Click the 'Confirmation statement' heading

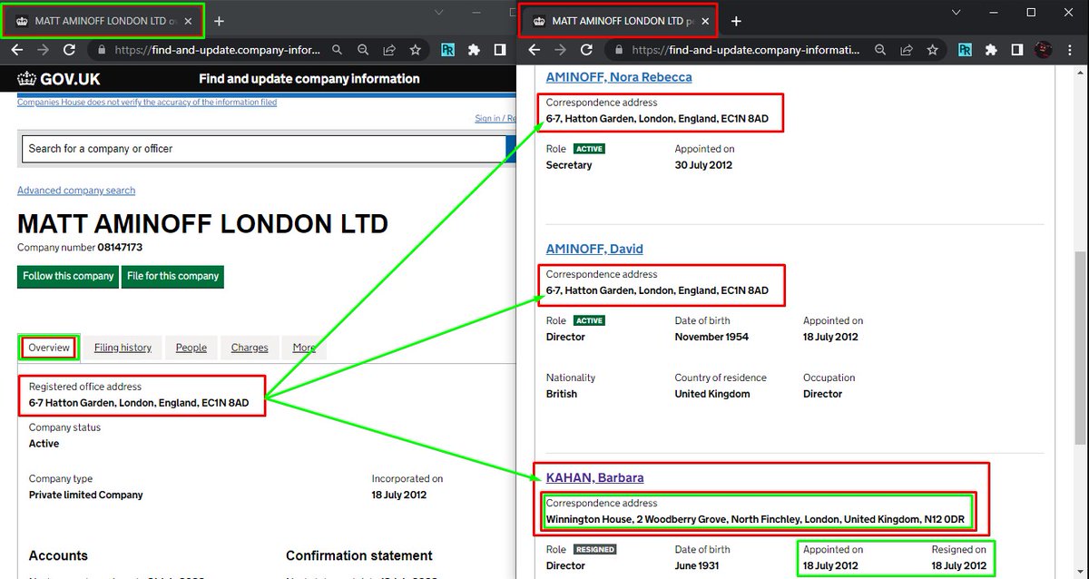pyautogui.click(x=359, y=555)
